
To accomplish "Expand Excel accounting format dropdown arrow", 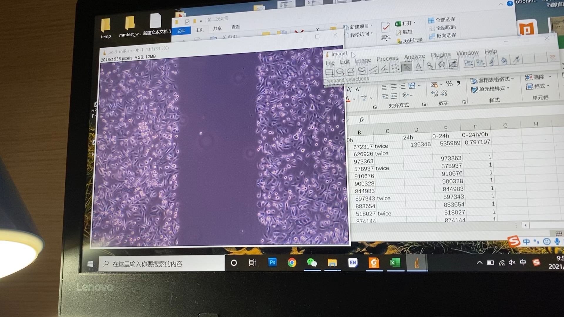I will (x=441, y=85).
